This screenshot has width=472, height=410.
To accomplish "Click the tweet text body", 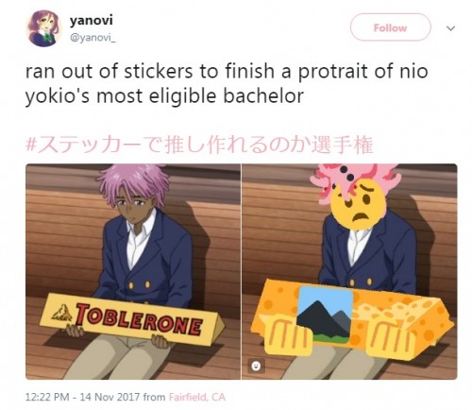I will pyautogui.click(x=227, y=83).
